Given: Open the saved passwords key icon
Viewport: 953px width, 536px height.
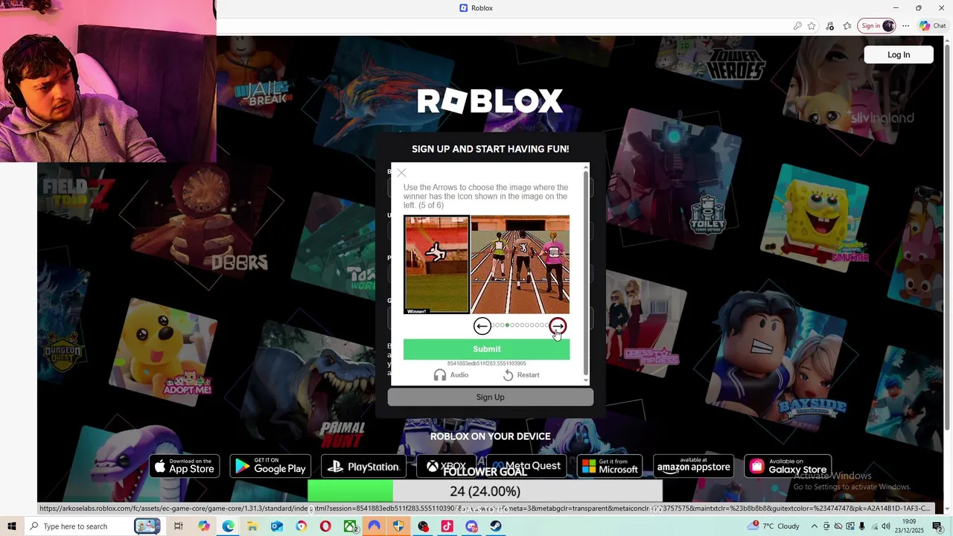Looking at the screenshot, I should coord(797,26).
